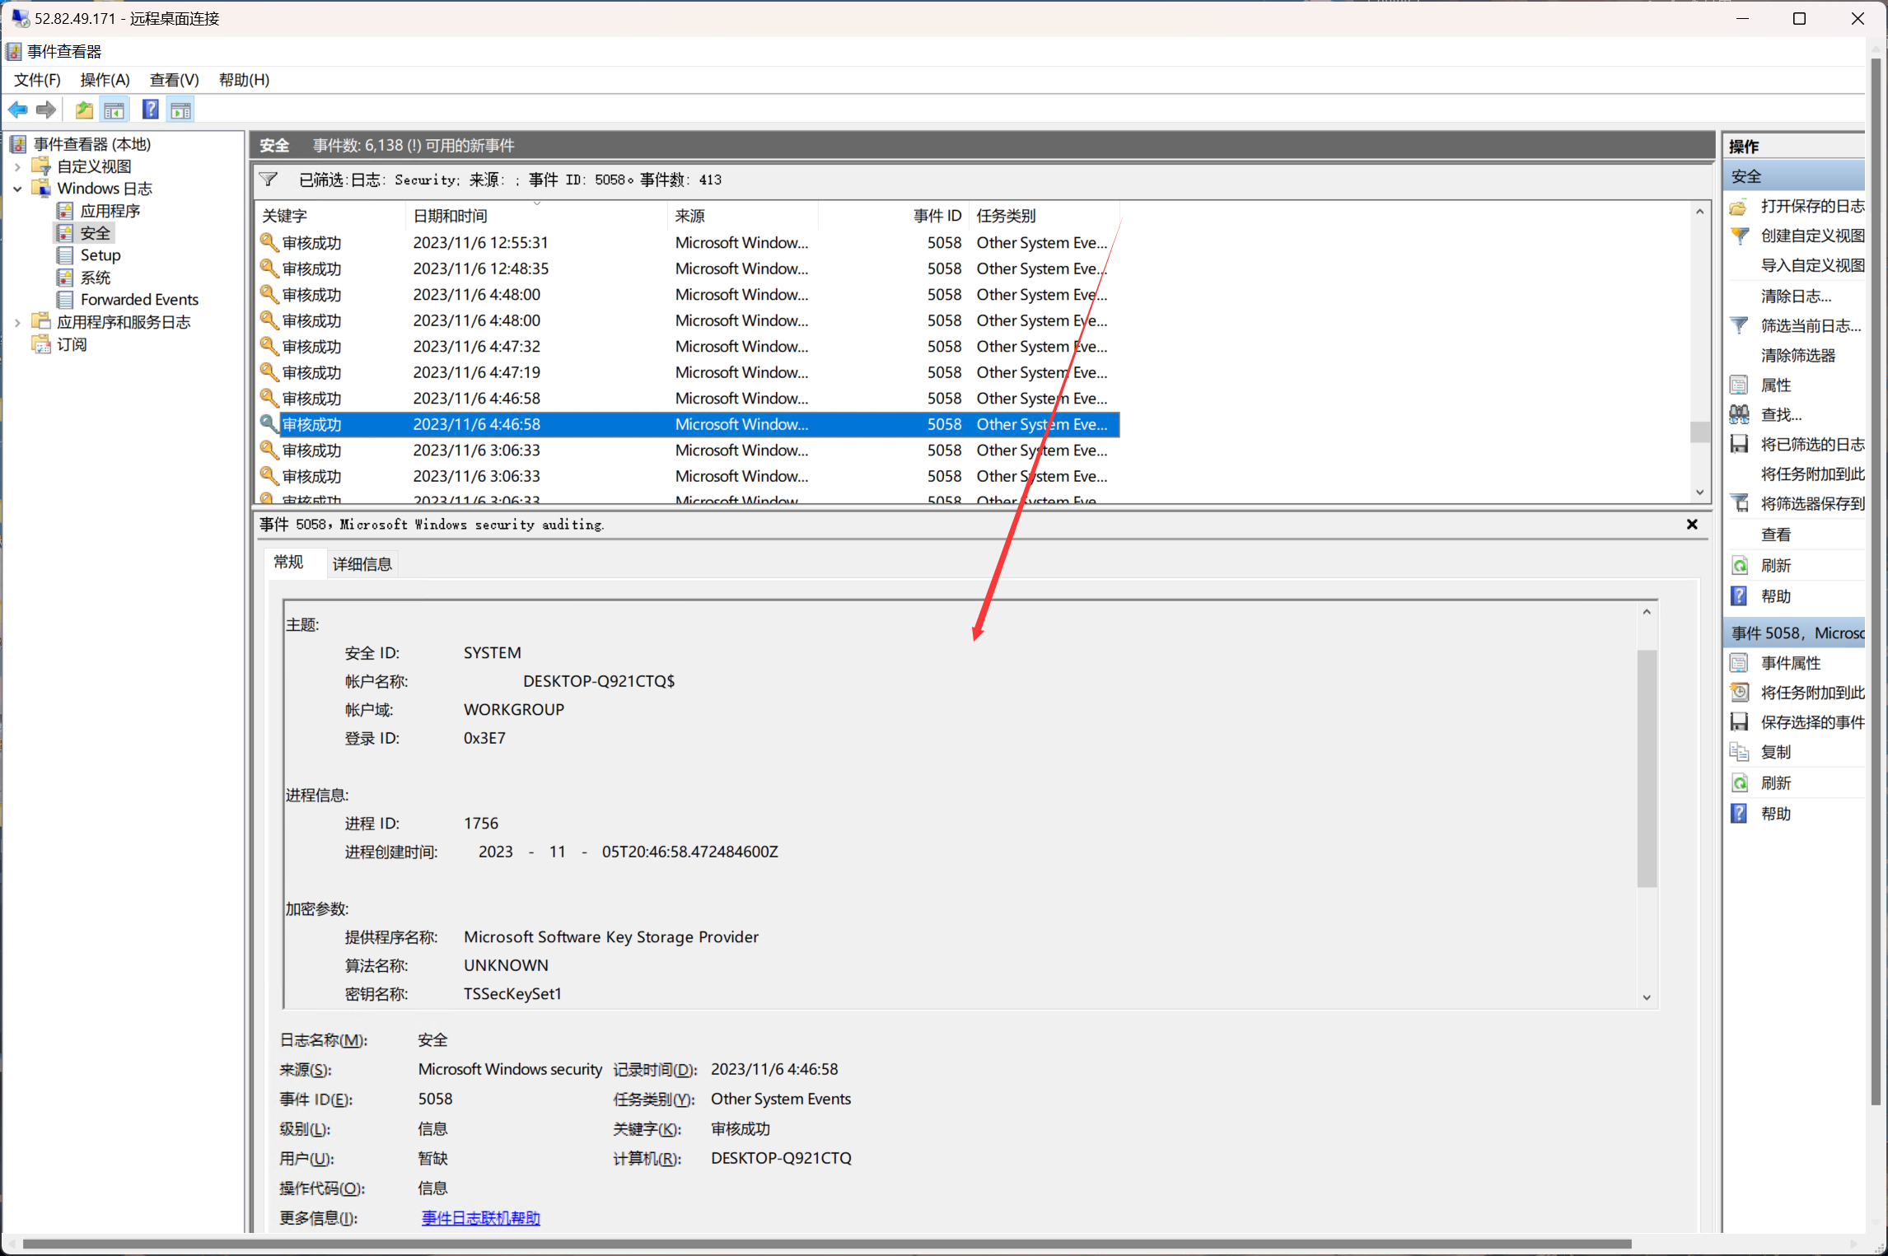Sort by the 日期和时间 column header
The width and height of the screenshot is (1888, 1256).
tap(451, 216)
